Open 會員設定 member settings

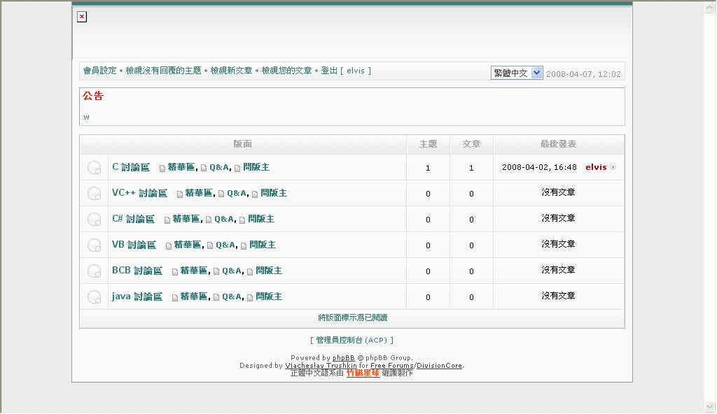99,71
